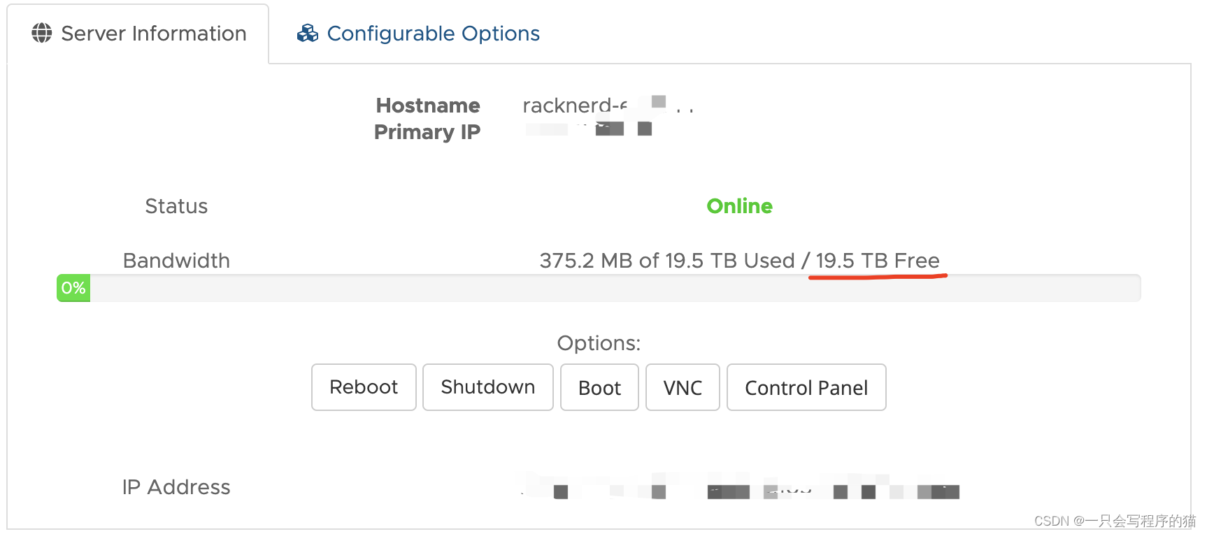1207x534 pixels.
Task: Open the VNC console button
Action: click(x=683, y=388)
